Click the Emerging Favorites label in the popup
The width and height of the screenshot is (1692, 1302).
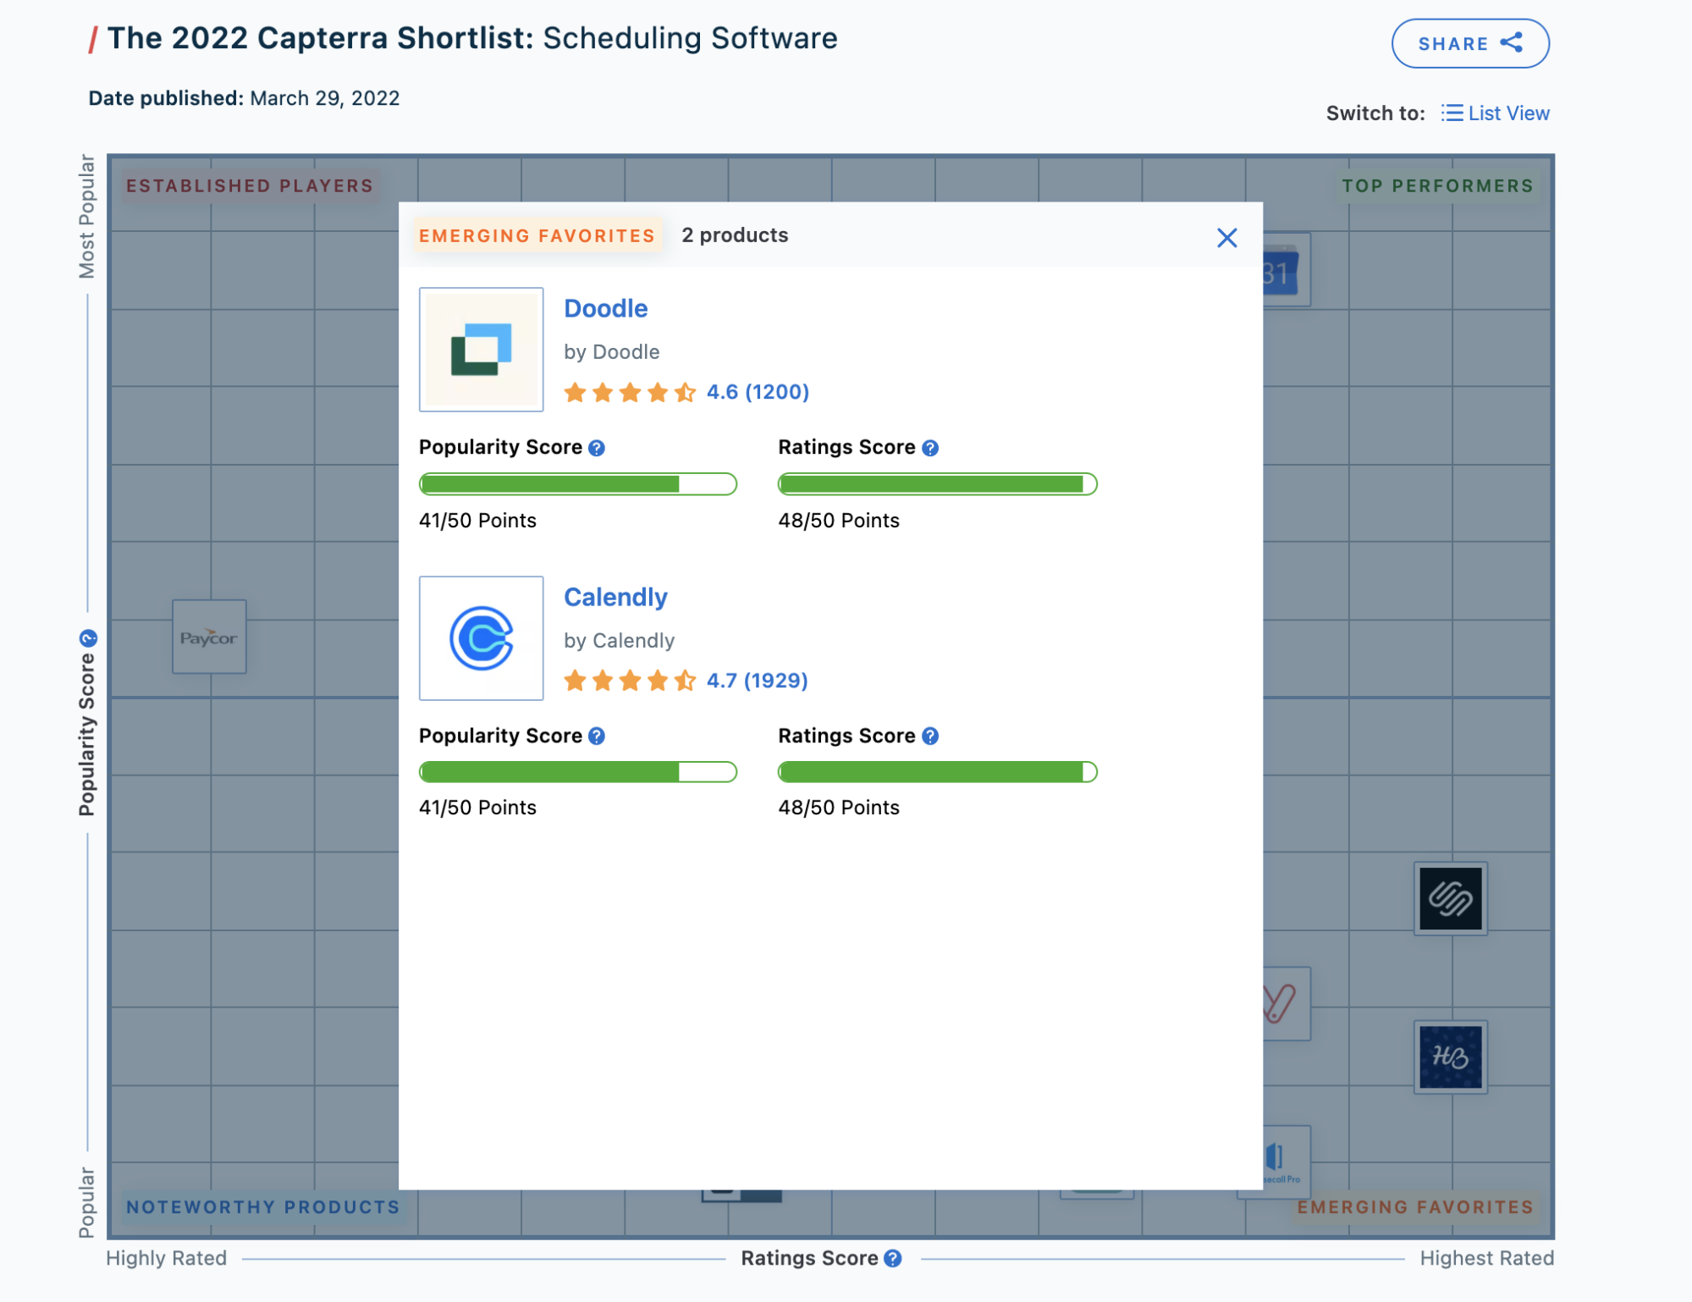[539, 235]
